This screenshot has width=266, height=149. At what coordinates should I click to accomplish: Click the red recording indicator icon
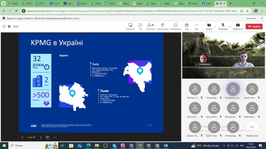(9, 27)
